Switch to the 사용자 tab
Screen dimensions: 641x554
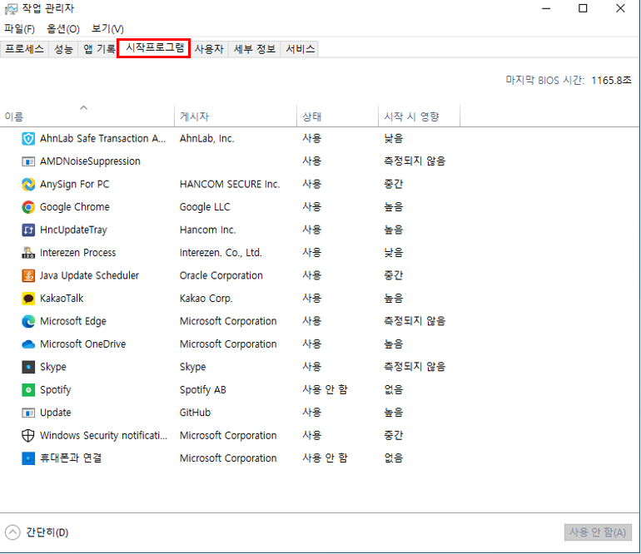[209, 49]
